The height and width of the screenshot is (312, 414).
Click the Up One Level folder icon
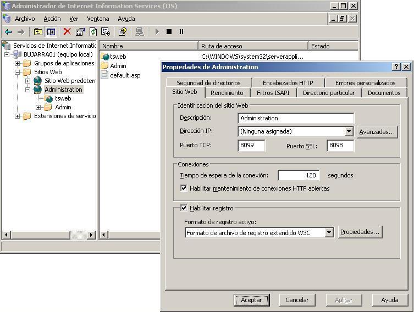coord(38,32)
